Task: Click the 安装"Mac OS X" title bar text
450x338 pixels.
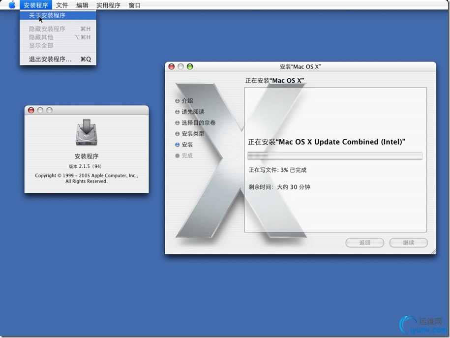Action: coord(300,66)
